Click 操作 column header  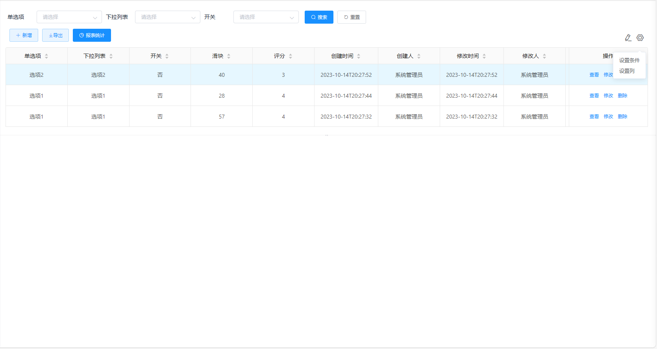607,56
